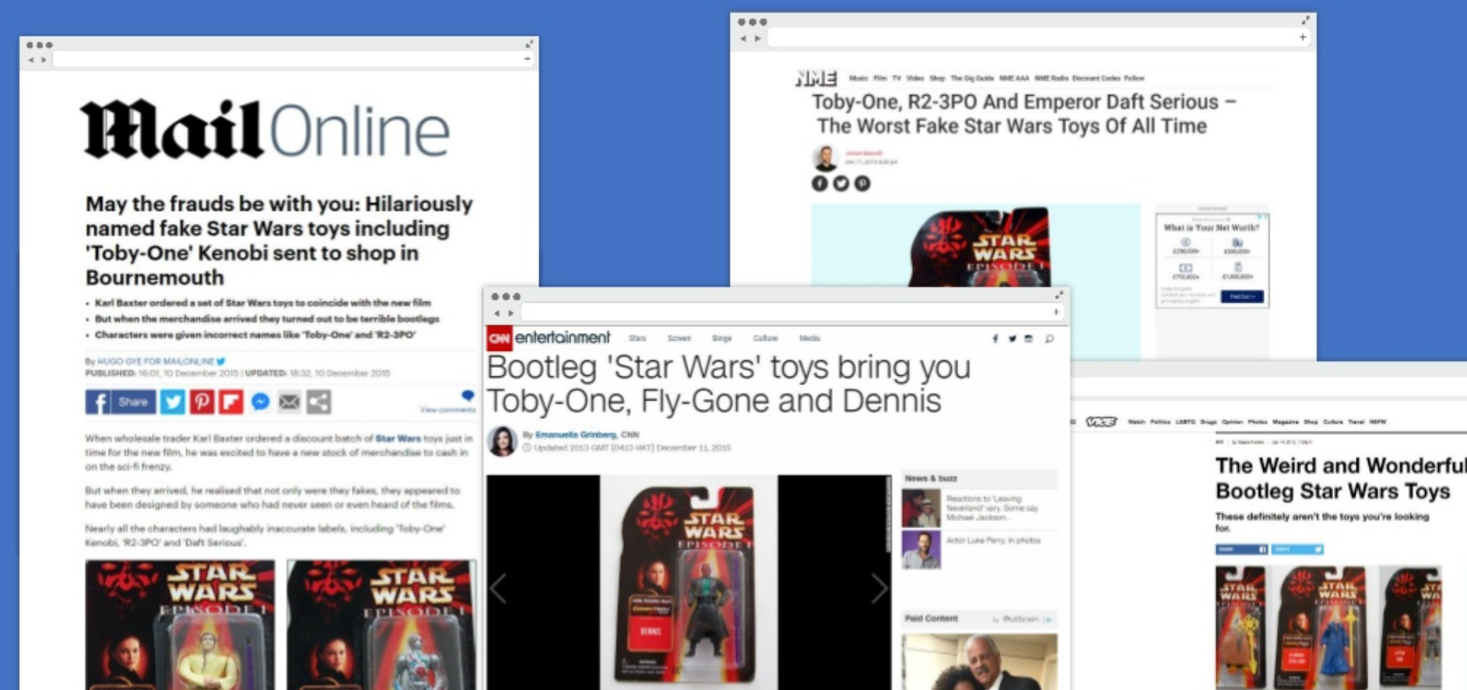Open The Gig Guide in NME nav
The image size is (1467, 690).
click(x=972, y=78)
